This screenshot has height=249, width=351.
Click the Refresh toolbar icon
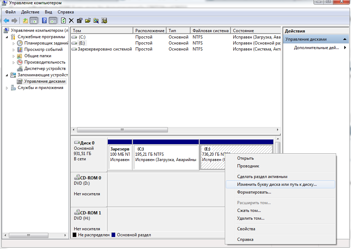click(63, 21)
